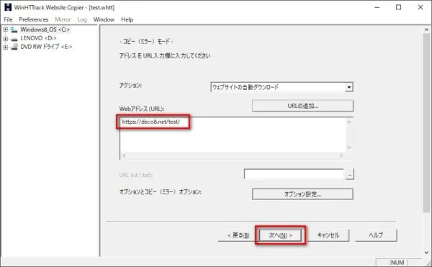The image size is (432, 267).
Task: Click the URL text area right scroll arrow
Action: pyautogui.click(x=341, y=155)
